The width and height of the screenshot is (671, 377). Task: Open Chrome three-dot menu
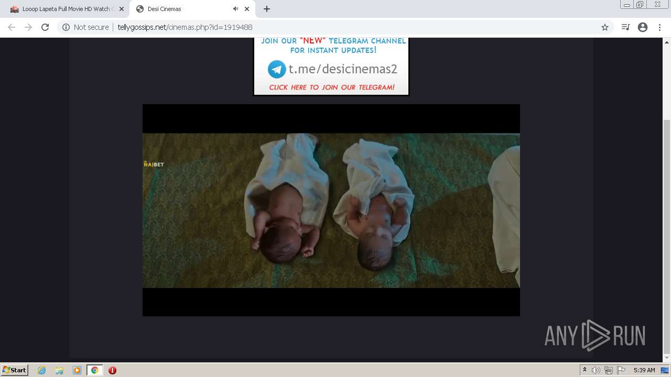point(659,27)
